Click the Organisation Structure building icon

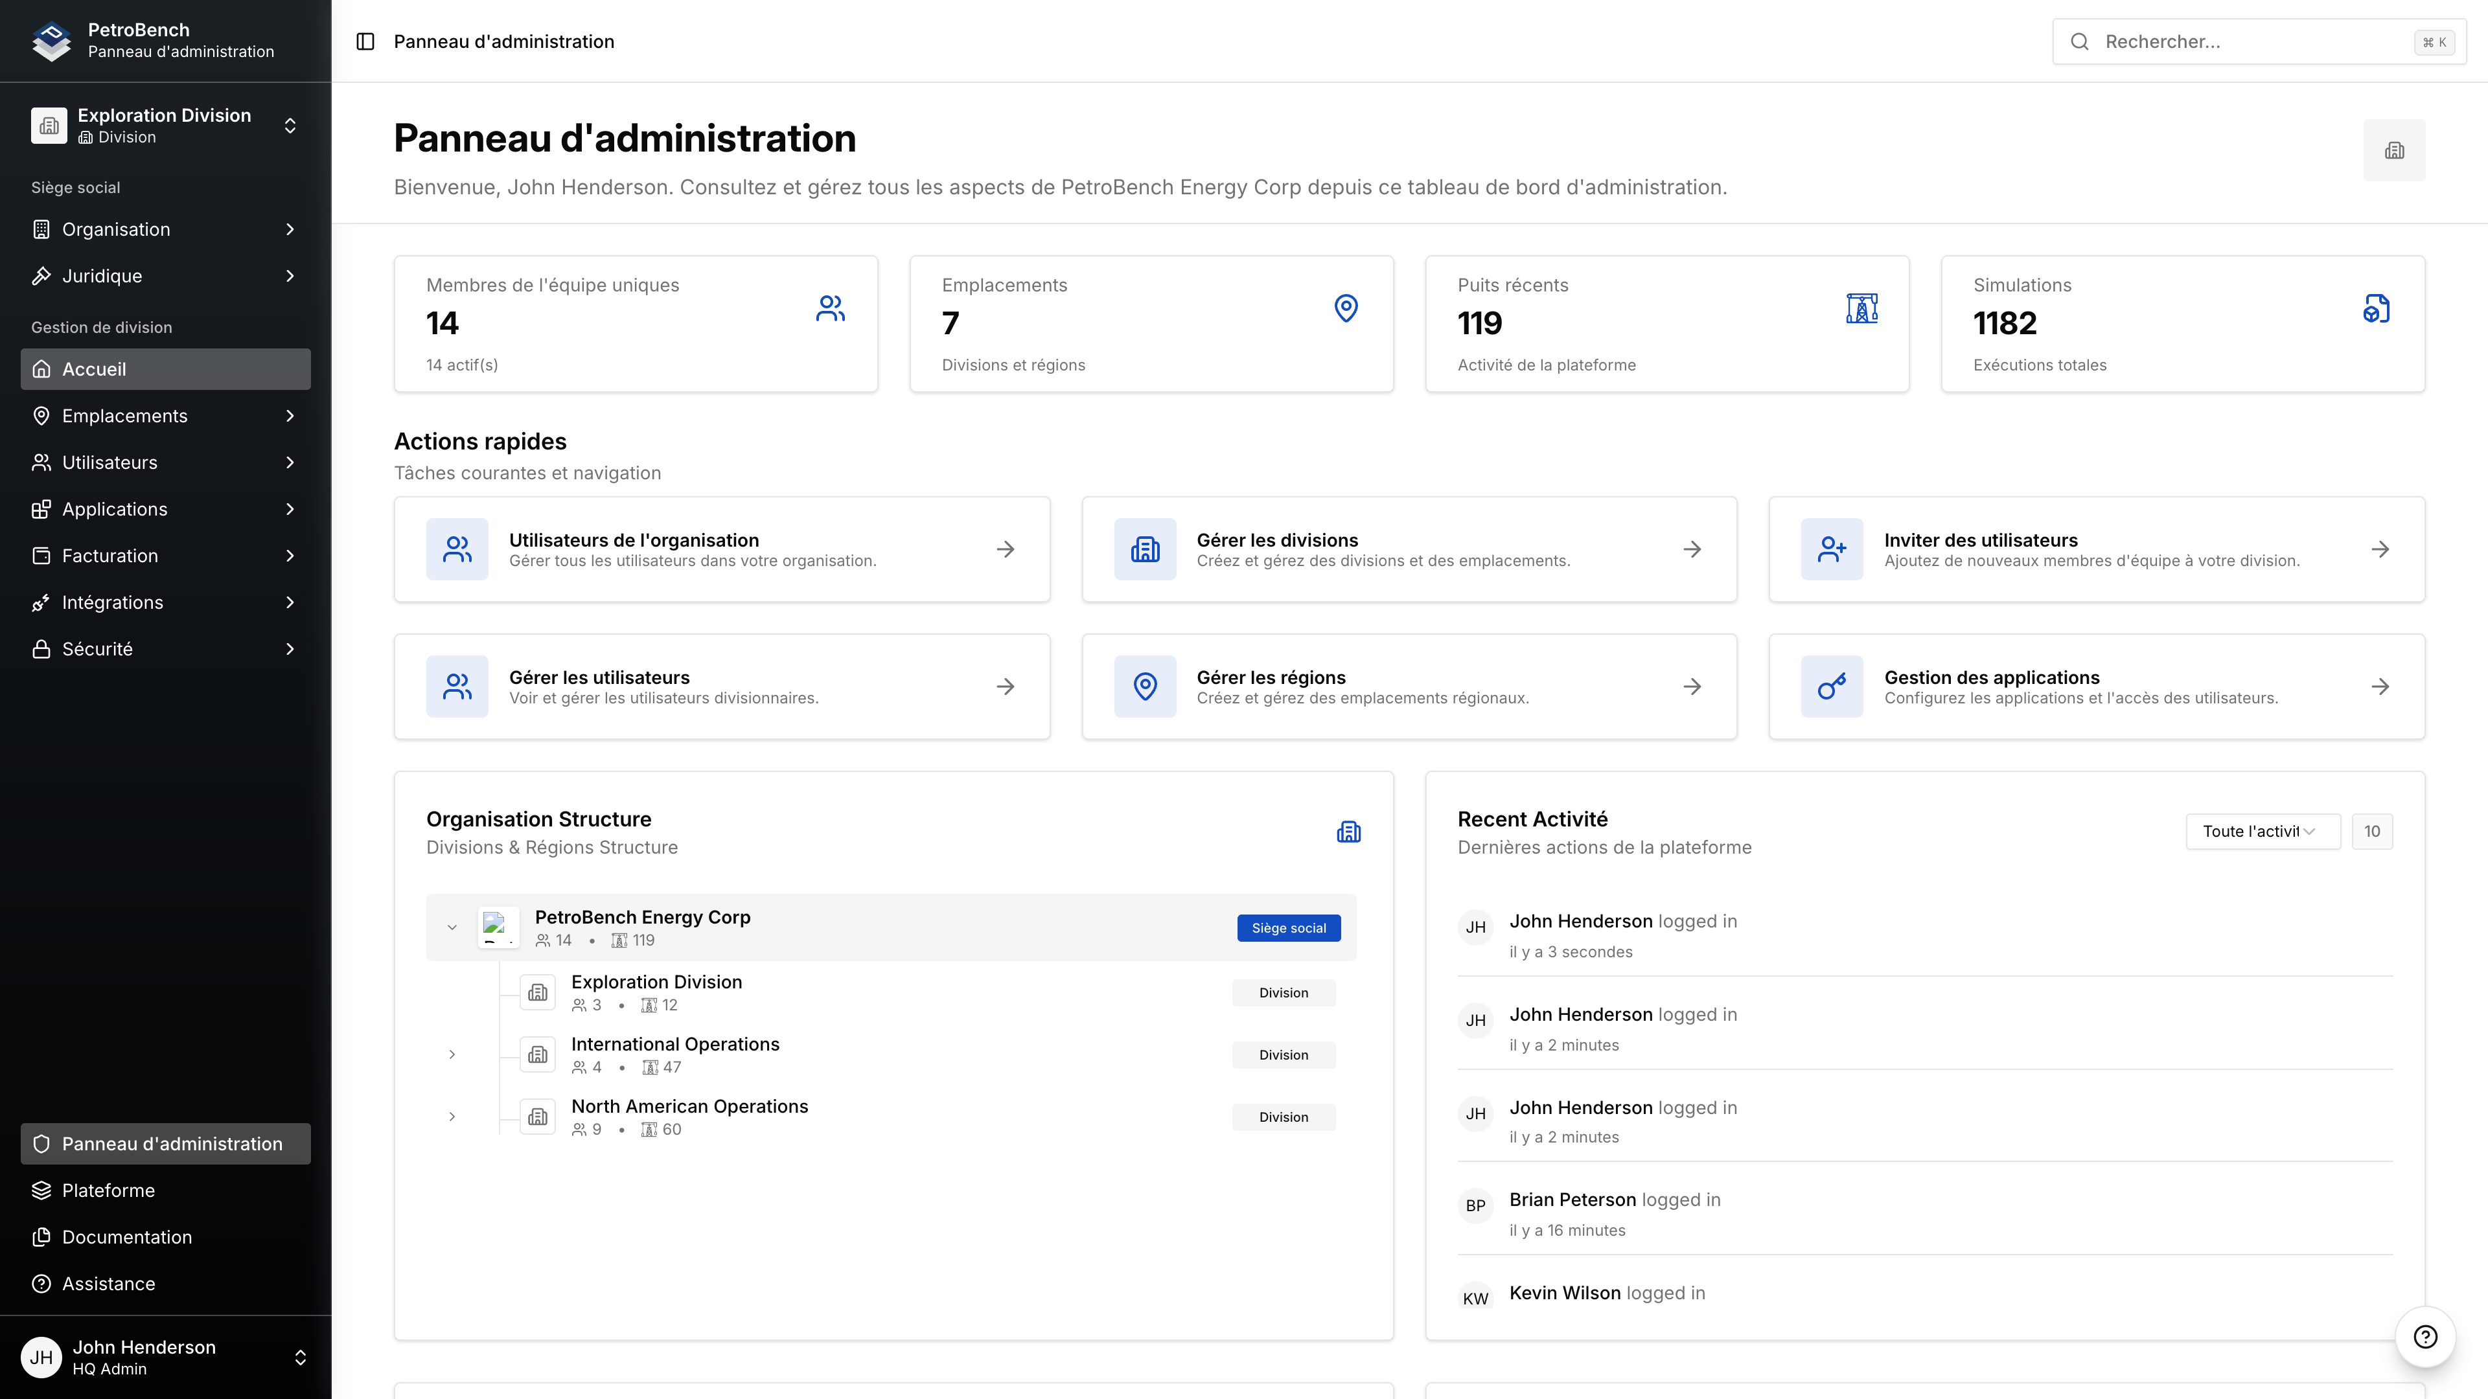point(1348,832)
